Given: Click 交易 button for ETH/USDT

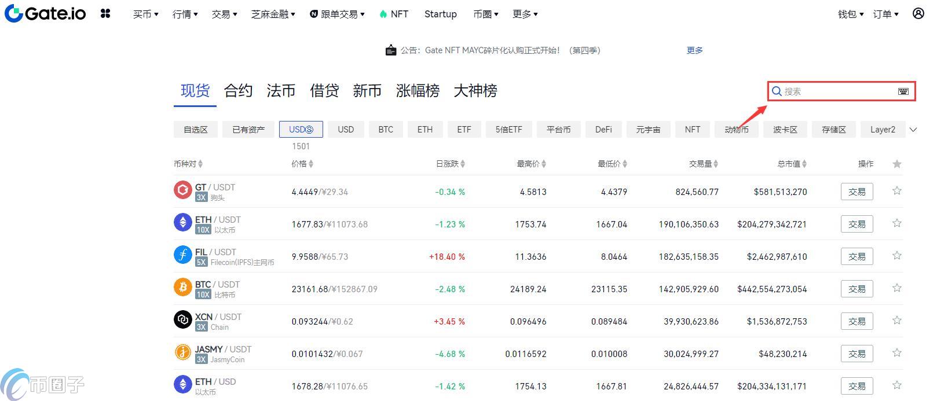Looking at the screenshot, I should (x=857, y=224).
